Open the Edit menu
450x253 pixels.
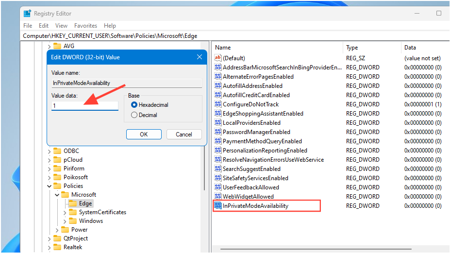(44, 26)
